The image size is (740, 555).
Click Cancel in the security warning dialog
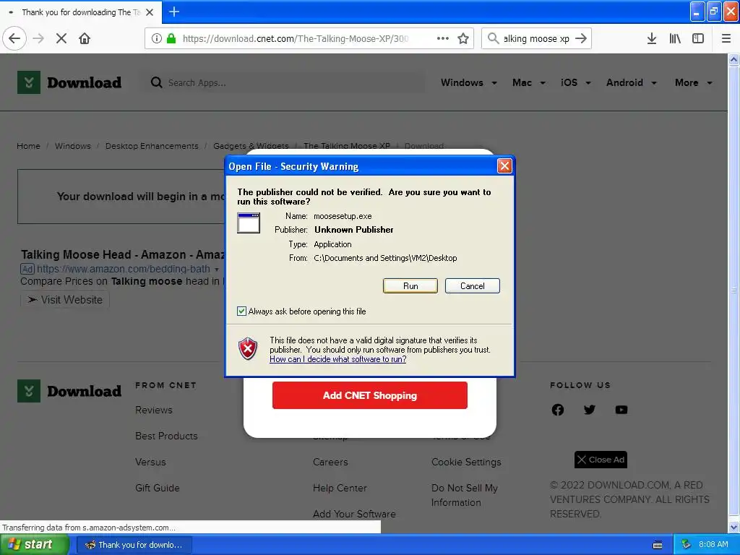click(472, 286)
